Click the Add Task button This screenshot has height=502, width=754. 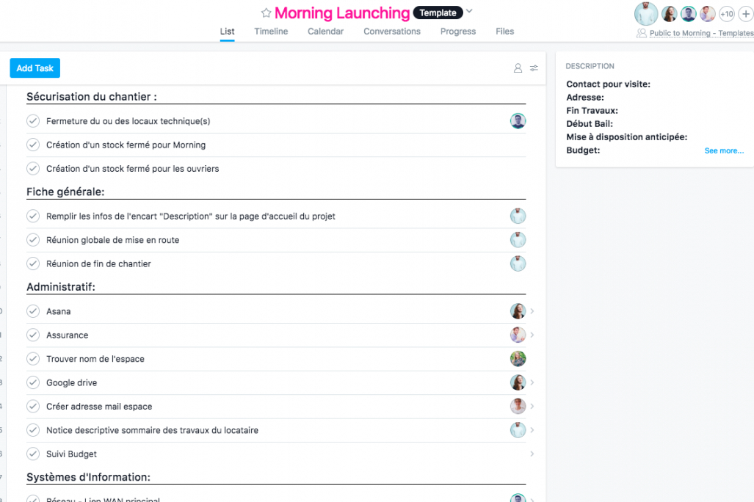[35, 68]
